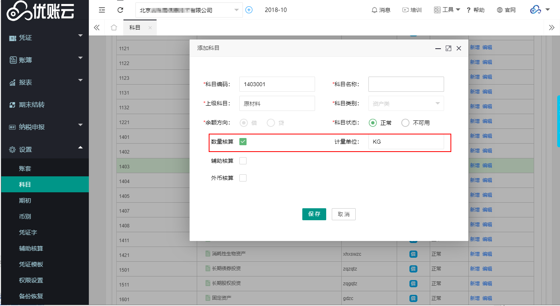Screen dimensions: 560x306
Task: Click the 保存 button
Action: pyautogui.click(x=314, y=214)
